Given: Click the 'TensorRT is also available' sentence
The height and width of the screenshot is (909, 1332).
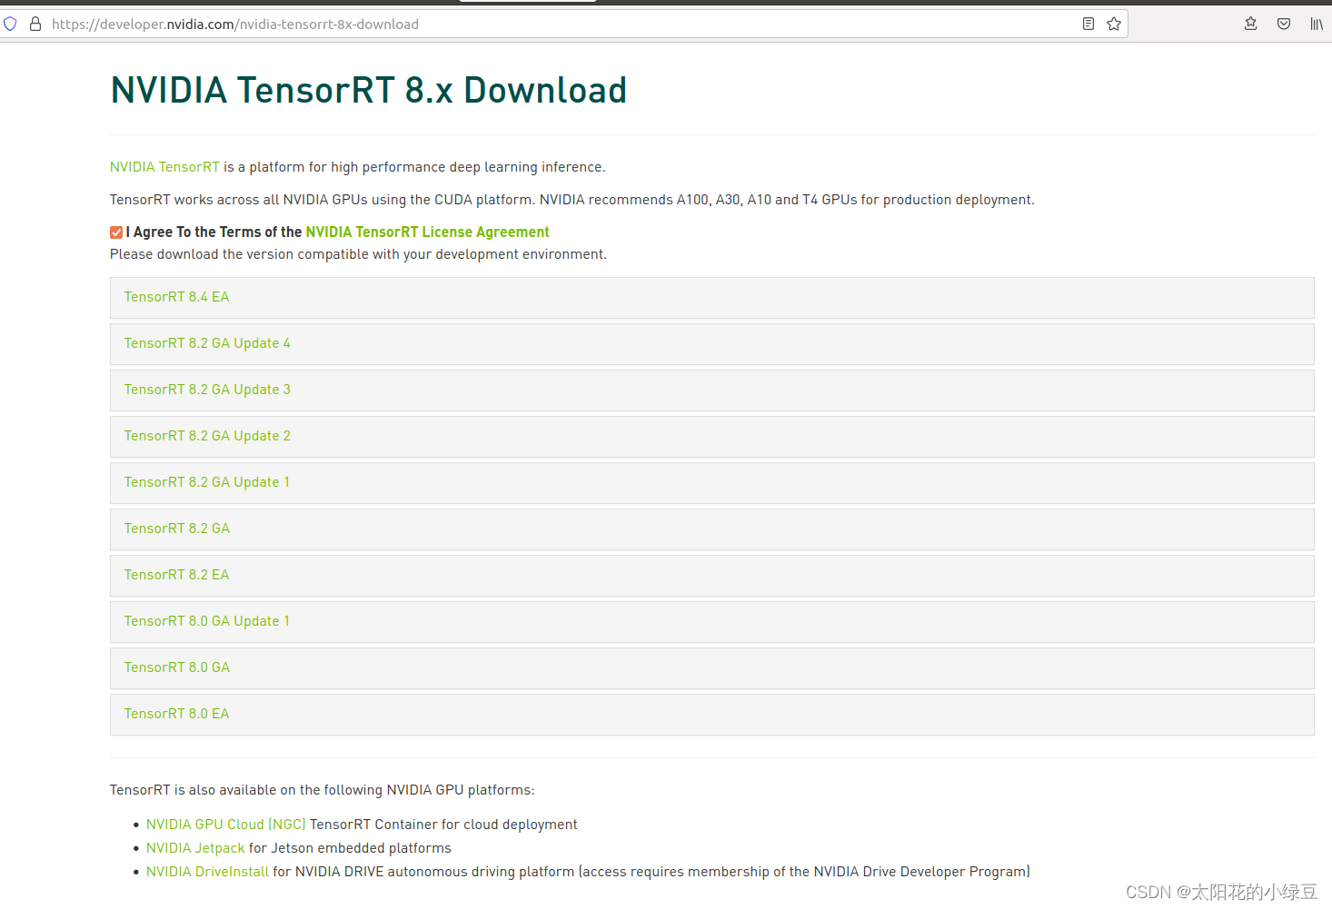Looking at the screenshot, I should (x=323, y=790).
